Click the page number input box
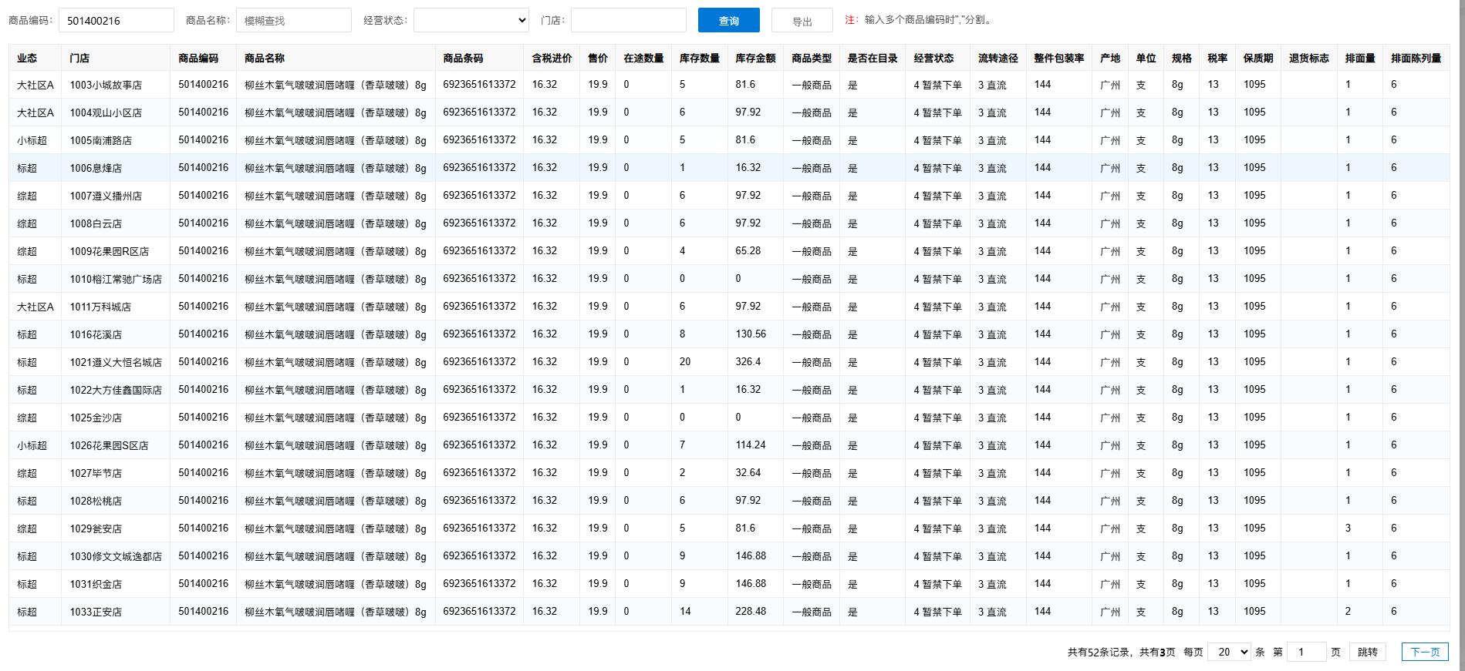The image size is (1465, 671). click(1306, 652)
